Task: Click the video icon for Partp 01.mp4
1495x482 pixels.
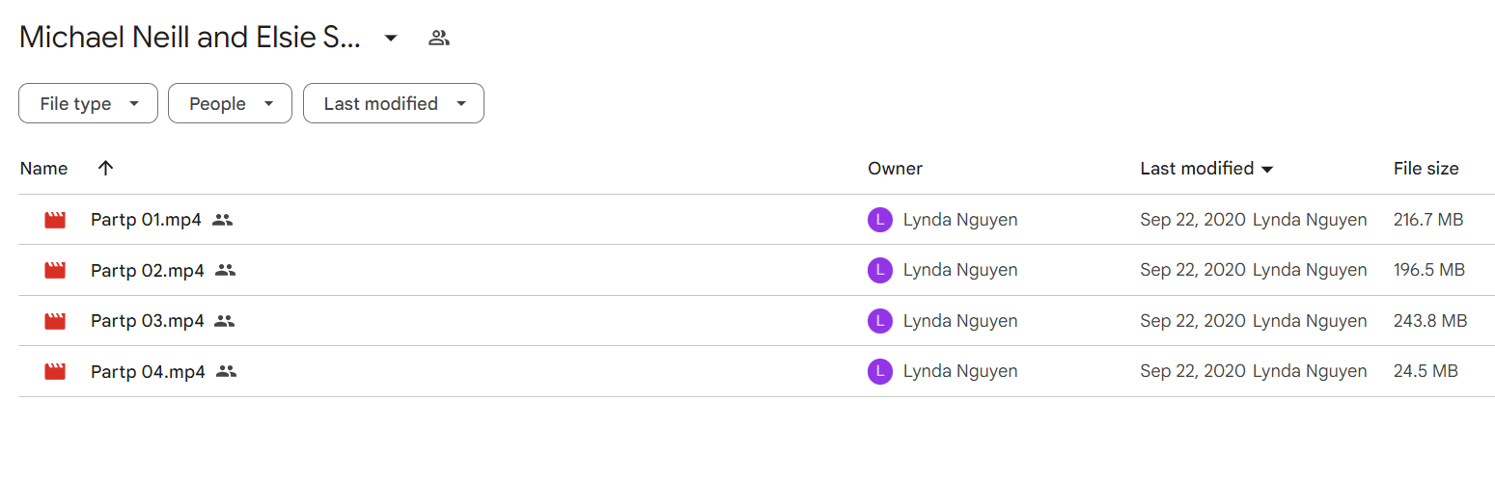Action: click(55, 220)
